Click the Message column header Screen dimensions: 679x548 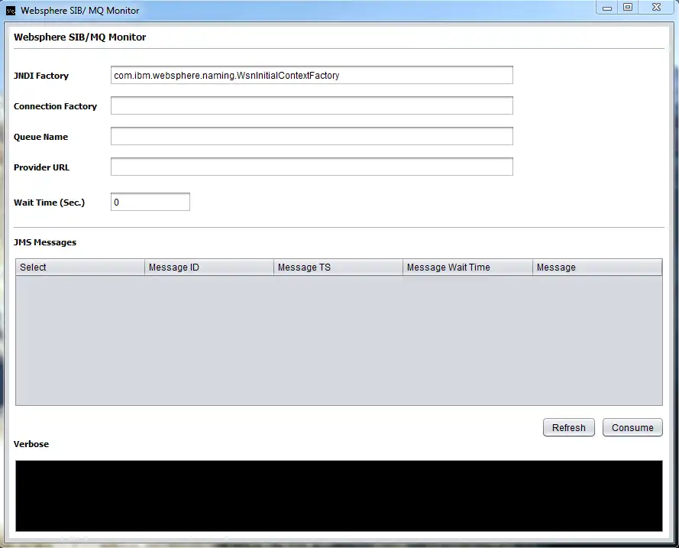(x=597, y=268)
